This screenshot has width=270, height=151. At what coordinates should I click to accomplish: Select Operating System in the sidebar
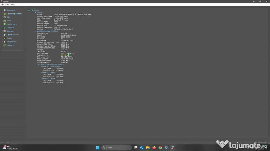[x=14, y=14]
